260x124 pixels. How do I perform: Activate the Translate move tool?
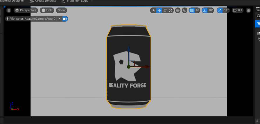[159, 10]
